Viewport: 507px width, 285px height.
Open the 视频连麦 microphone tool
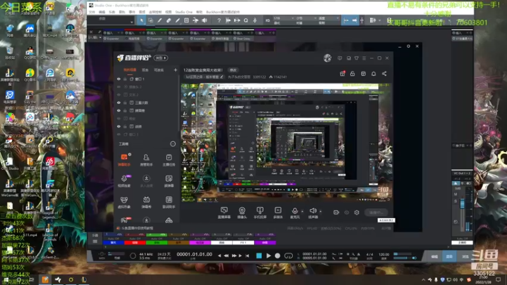124,181
